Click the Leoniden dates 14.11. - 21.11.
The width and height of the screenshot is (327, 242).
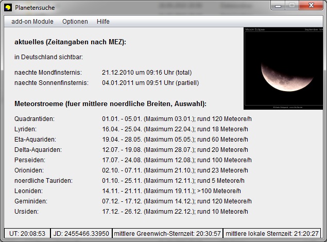coord(122,191)
